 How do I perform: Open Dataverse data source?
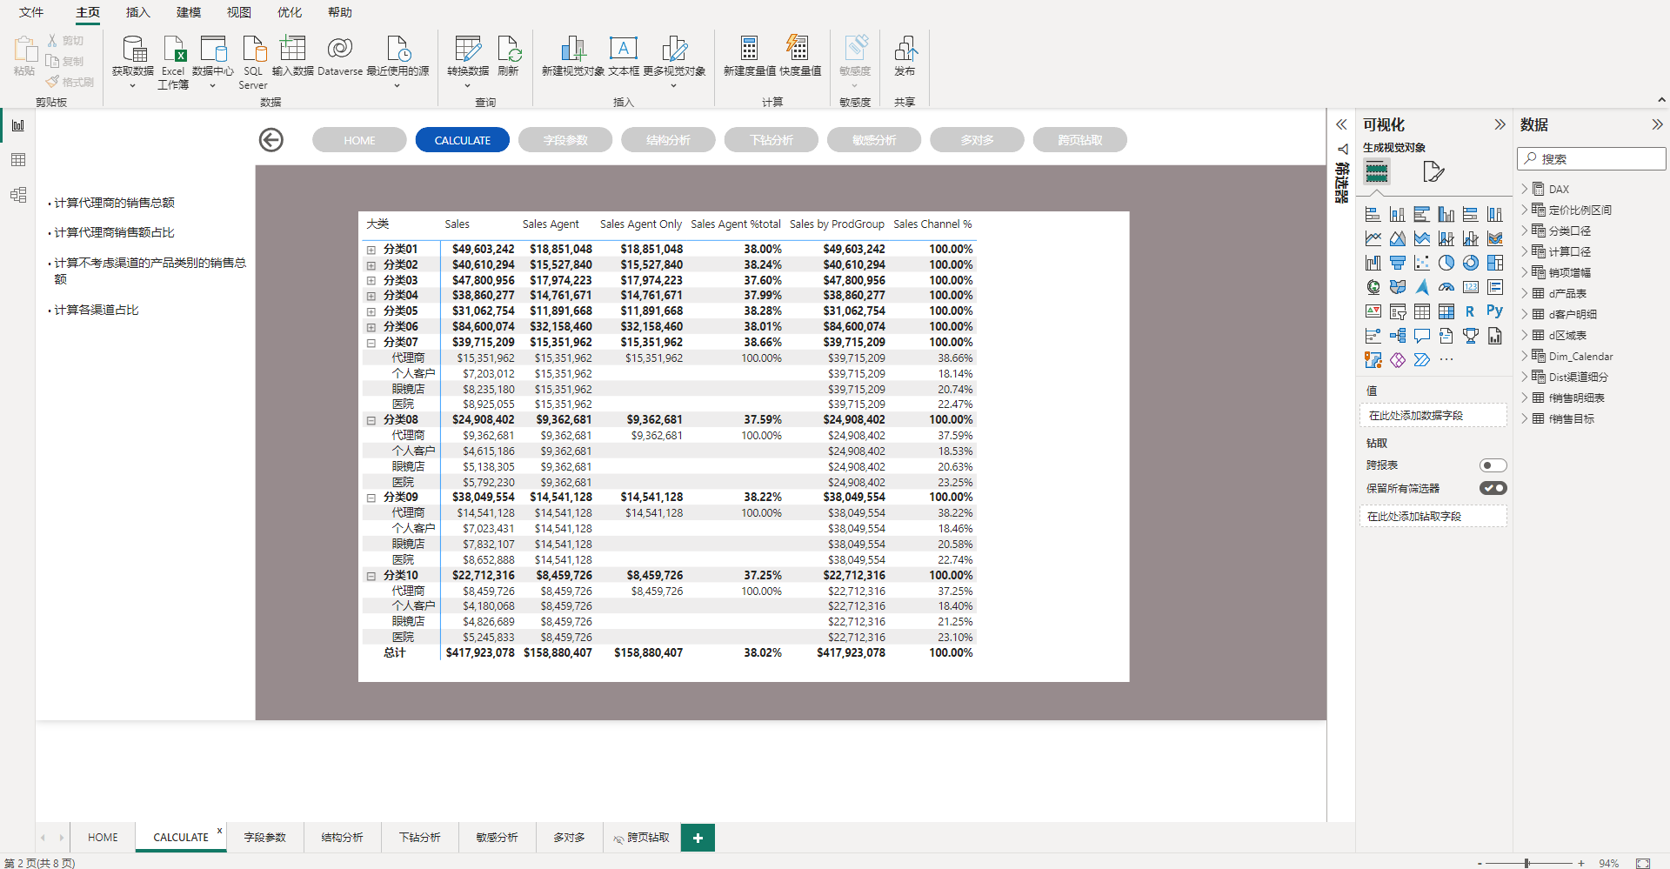point(340,49)
